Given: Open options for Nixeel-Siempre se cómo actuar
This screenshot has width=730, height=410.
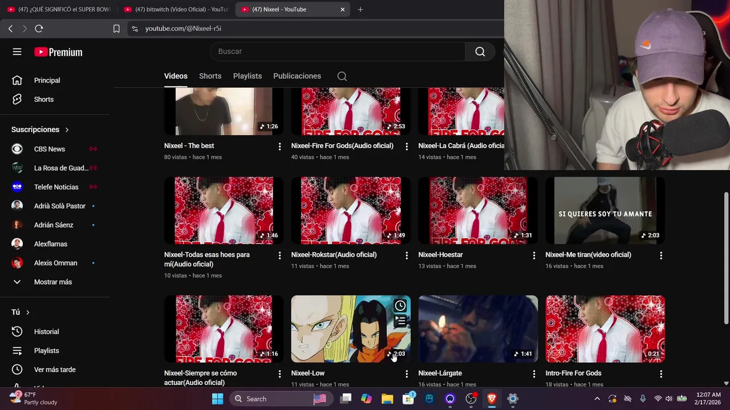Looking at the screenshot, I should (279, 374).
